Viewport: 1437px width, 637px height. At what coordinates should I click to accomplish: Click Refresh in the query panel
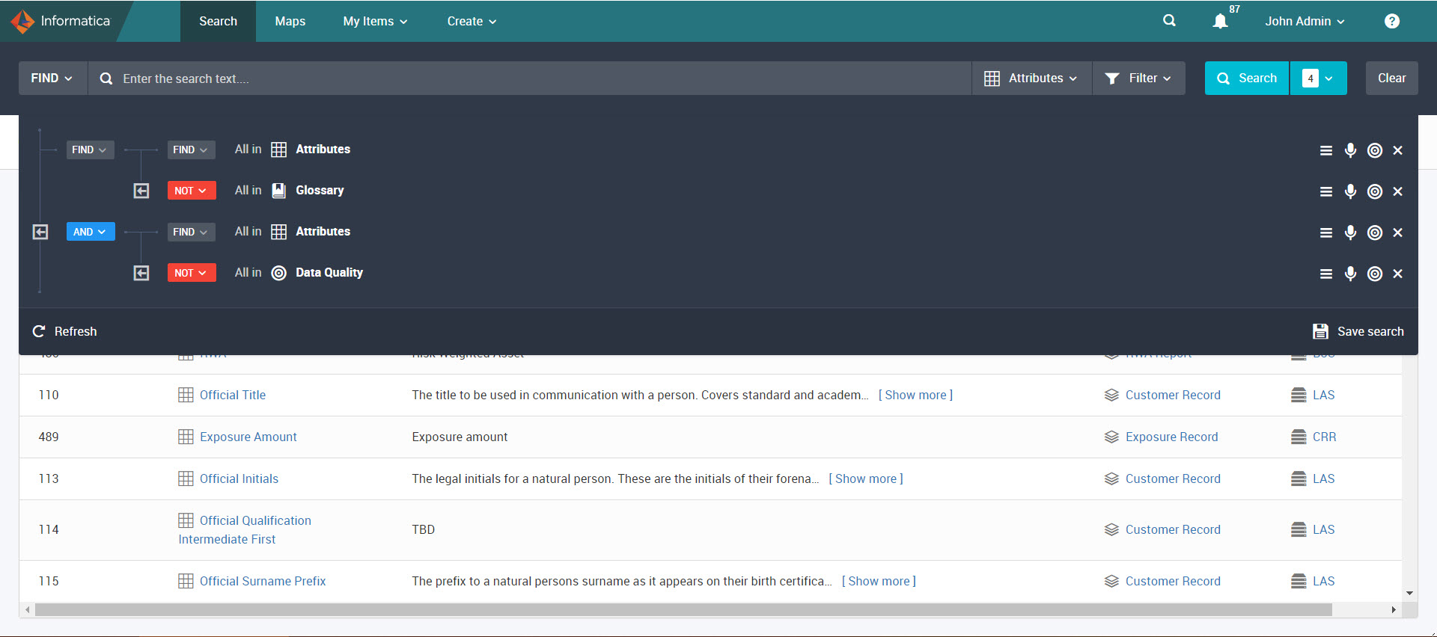[x=64, y=331]
